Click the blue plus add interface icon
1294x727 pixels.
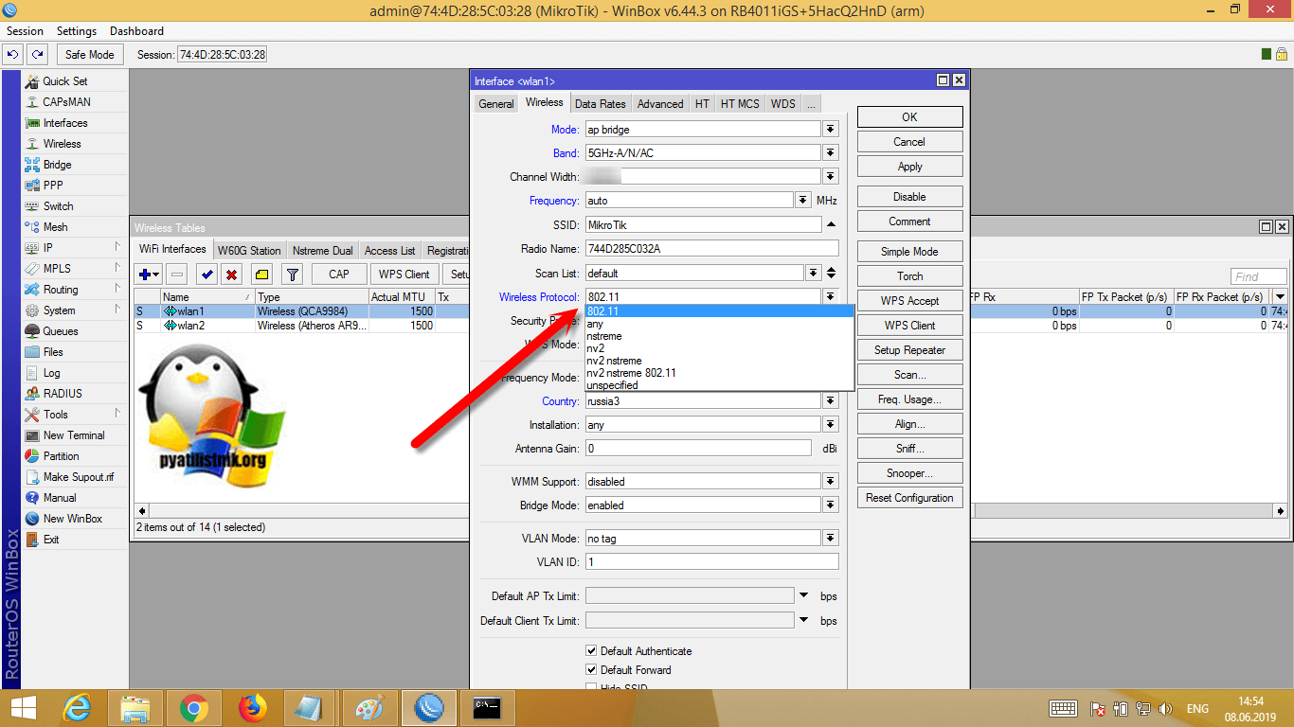point(146,275)
